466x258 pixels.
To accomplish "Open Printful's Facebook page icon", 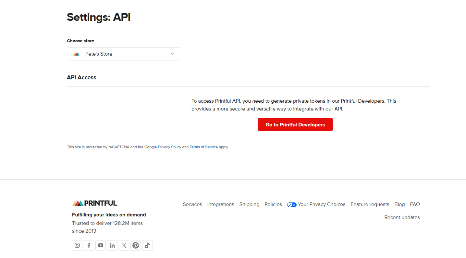I will pos(89,245).
